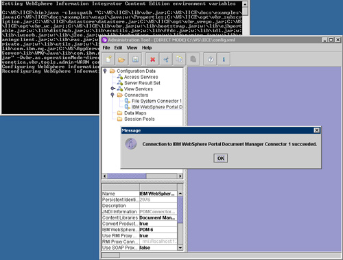343x260 pixels.
Task: Collapse the Configuration Data tree node
Action: click(x=105, y=71)
